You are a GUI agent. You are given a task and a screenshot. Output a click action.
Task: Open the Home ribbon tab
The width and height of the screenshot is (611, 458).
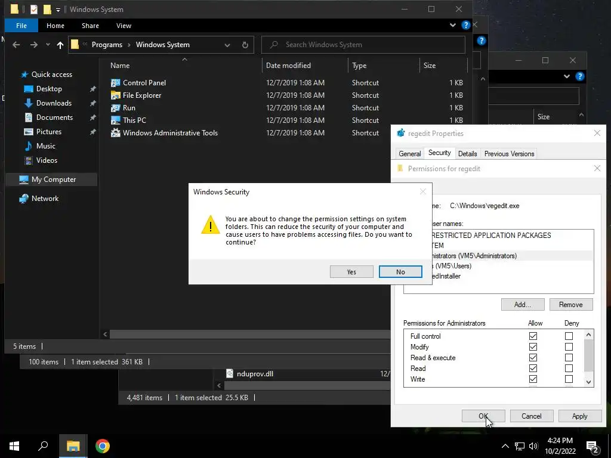coord(55,26)
